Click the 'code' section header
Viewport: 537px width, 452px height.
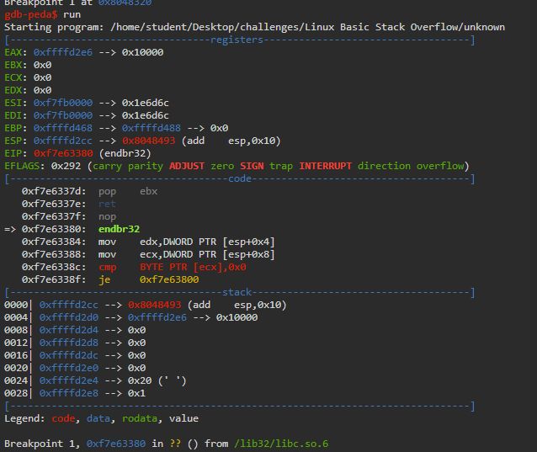[240, 178]
